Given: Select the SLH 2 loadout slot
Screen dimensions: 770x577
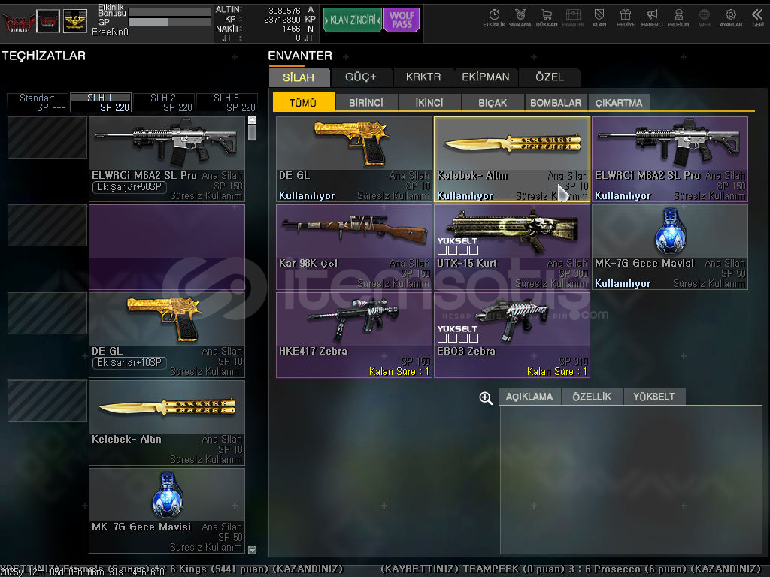Looking at the screenshot, I should click(163, 102).
